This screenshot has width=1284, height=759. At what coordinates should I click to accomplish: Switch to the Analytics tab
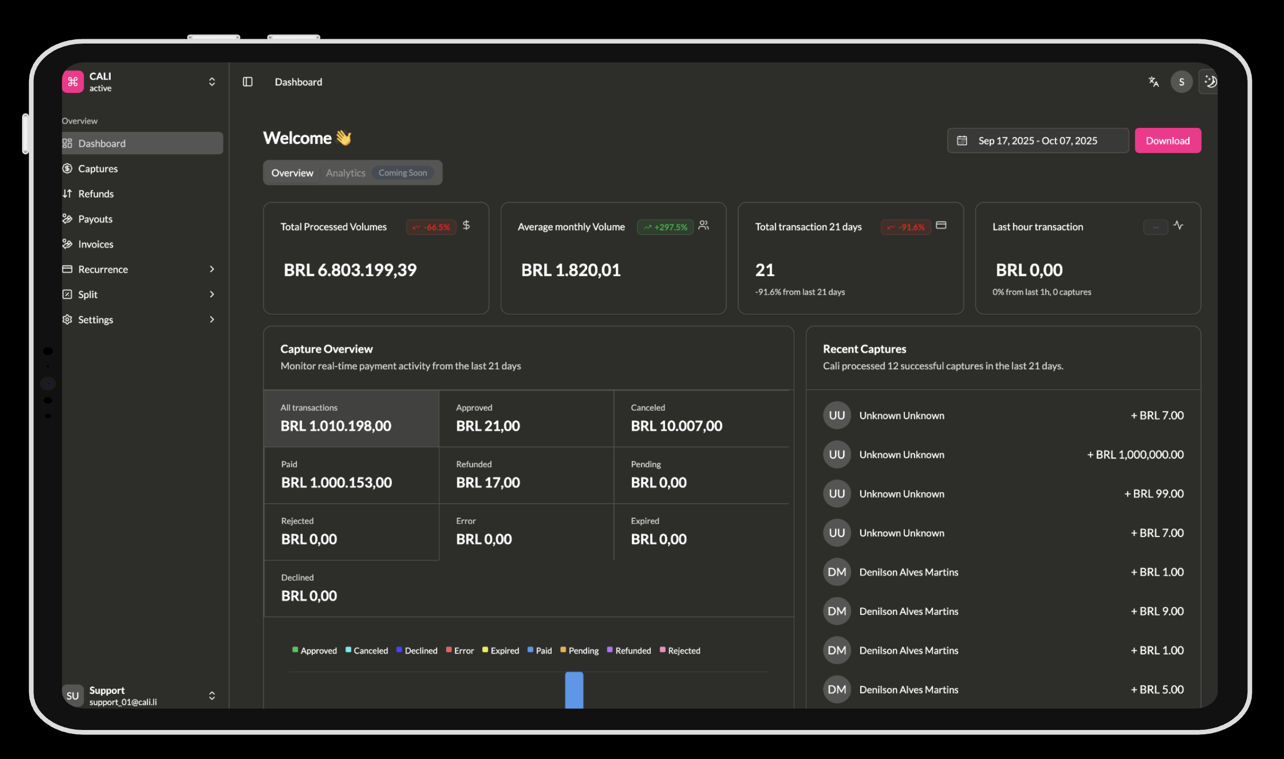pos(345,173)
